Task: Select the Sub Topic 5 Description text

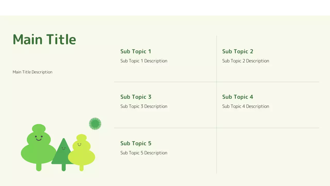Action: point(144,153)
